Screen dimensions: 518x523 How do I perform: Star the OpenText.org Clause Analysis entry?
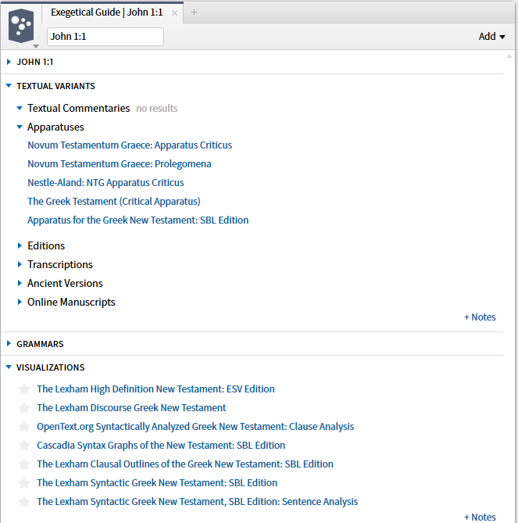[24, 427]
